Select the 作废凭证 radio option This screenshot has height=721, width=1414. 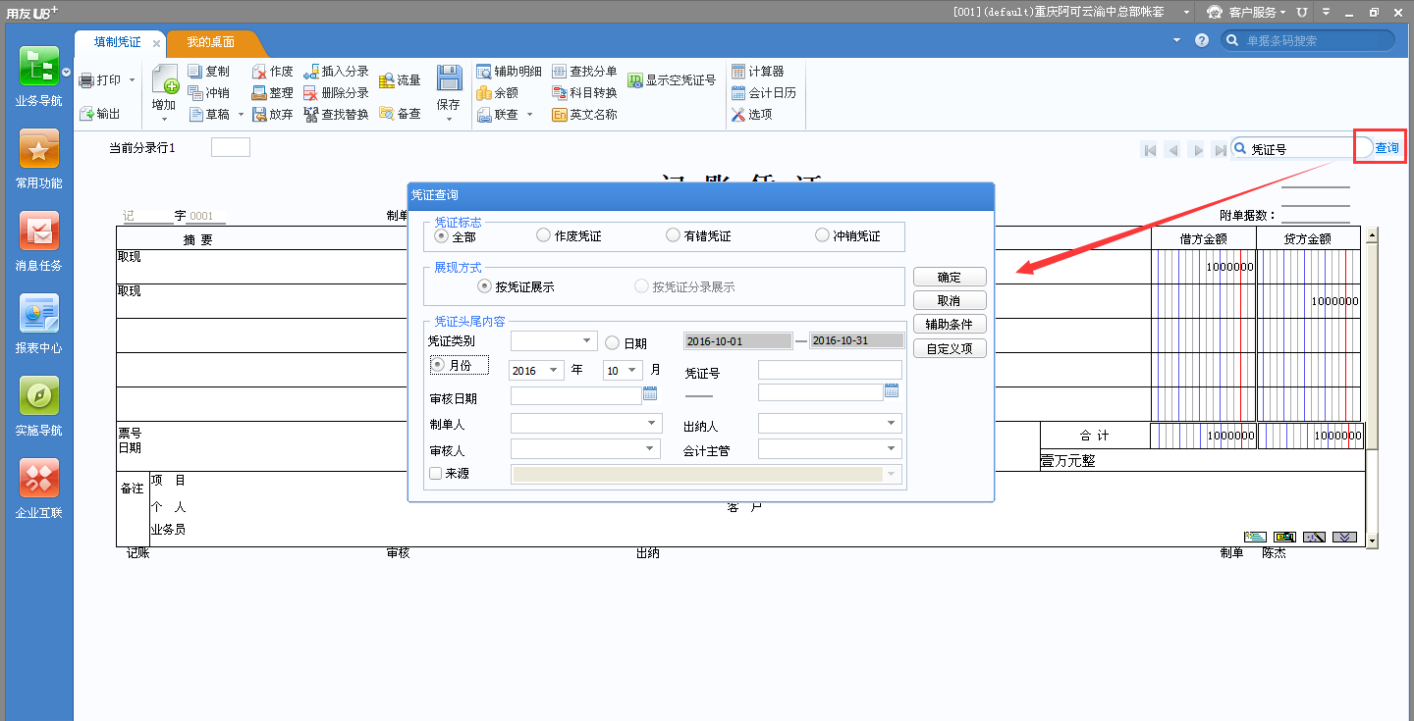(x=544, y=235)
